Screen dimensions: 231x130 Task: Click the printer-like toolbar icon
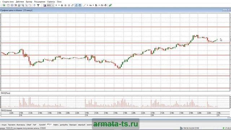19,5
